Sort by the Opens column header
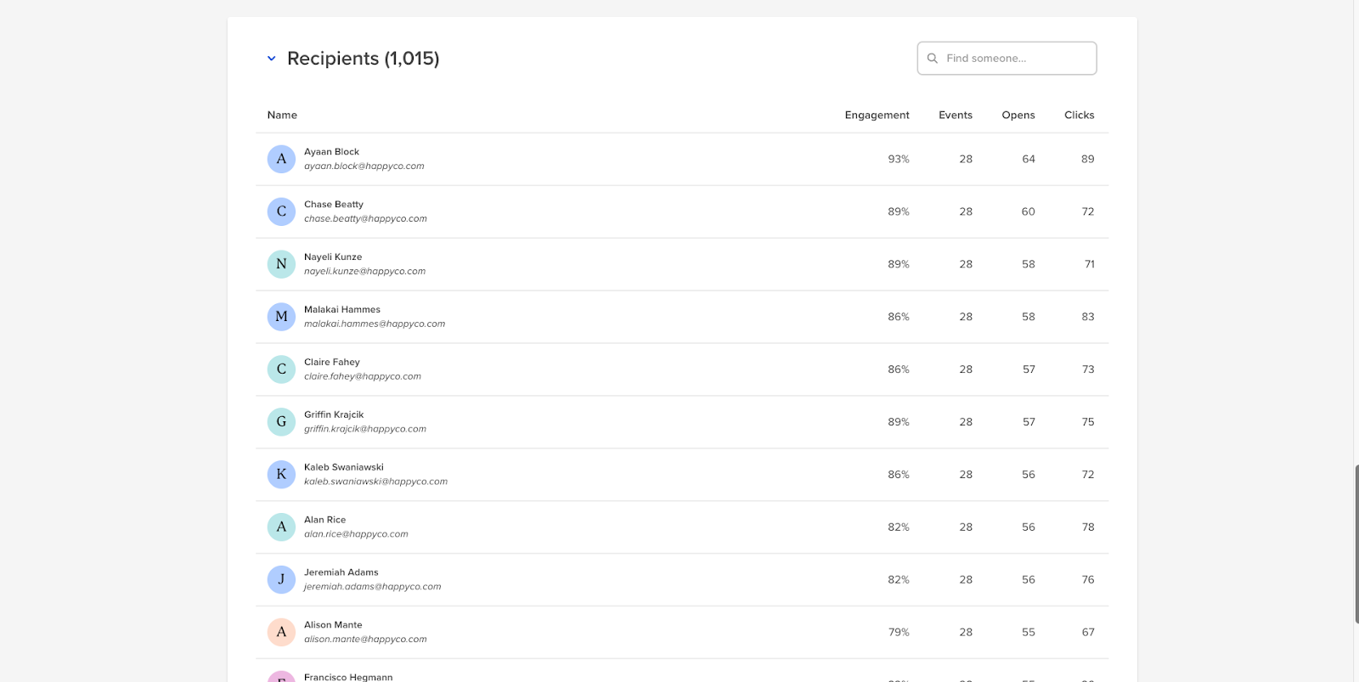This screenshot has height=682, width=1359. tap(1018, 116)
